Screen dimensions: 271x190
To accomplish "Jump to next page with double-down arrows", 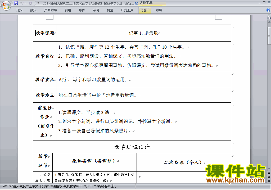I will 269,181.
